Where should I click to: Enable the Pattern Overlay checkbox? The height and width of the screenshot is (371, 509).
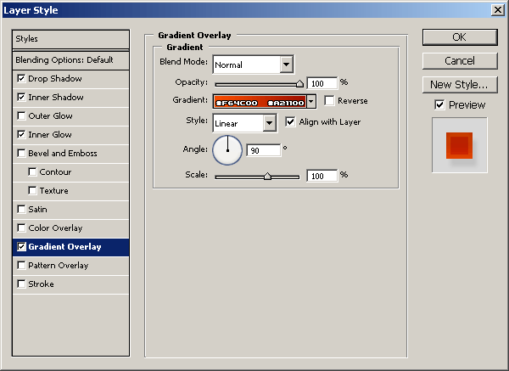(x=21, y=266)
